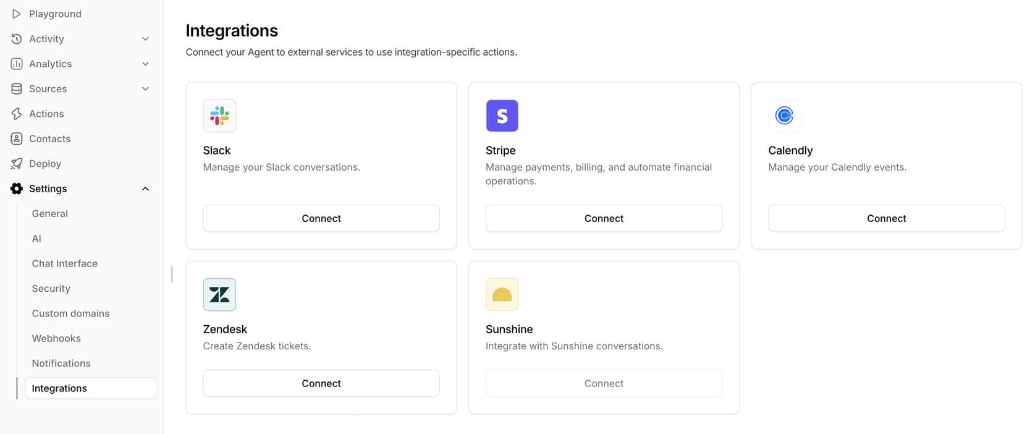Click the Slack logo icon
Viewport: 1035px width, 434px height.
219,116
